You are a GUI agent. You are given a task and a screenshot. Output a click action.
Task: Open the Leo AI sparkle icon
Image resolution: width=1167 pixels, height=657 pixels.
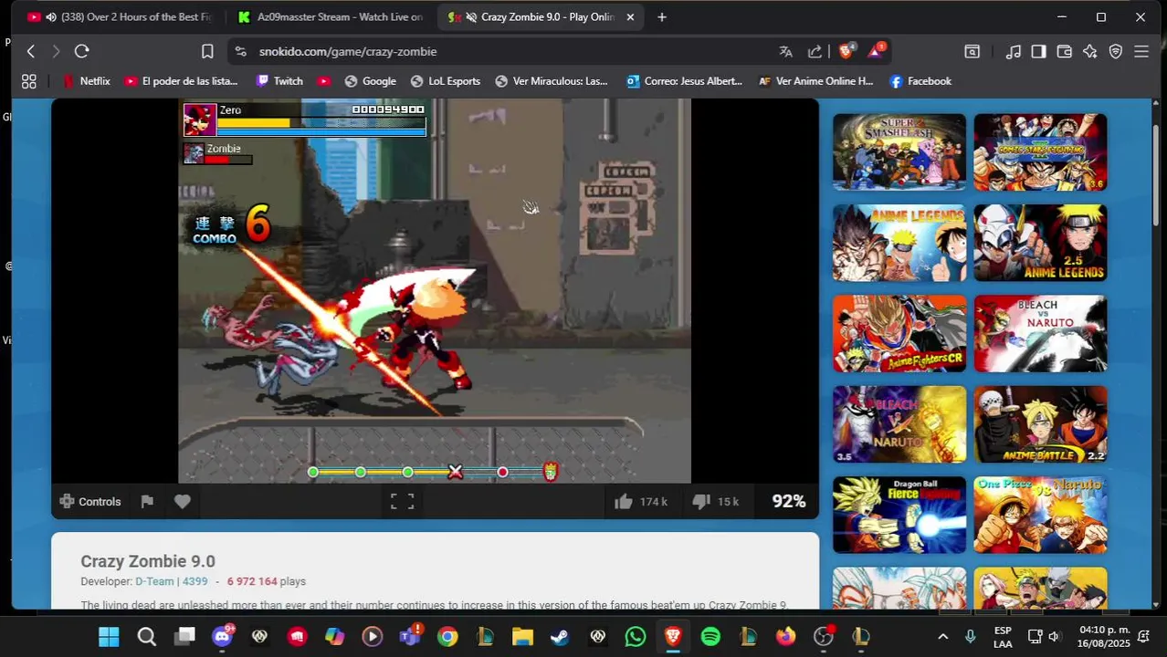(1089, 51)
